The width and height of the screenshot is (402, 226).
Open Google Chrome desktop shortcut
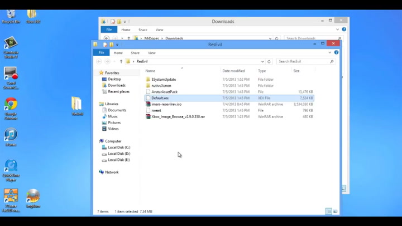pos(11,106)
